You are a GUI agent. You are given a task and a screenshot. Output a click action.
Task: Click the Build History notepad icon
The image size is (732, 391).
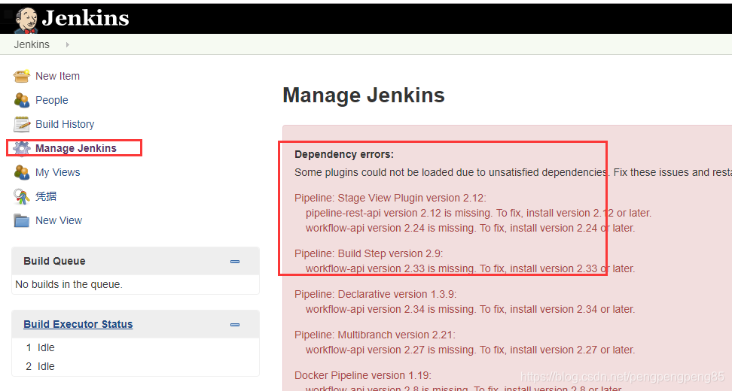pos(22,124)
